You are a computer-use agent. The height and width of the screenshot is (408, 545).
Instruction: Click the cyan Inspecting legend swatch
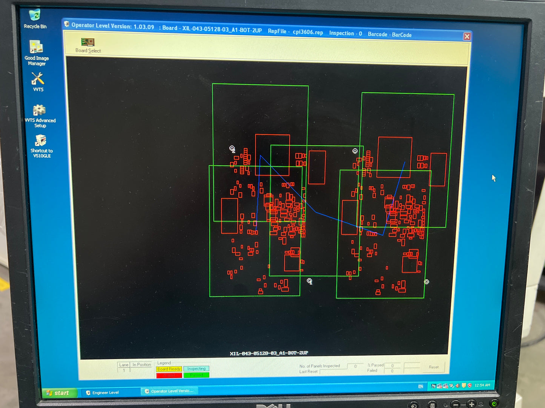click(x=196, y=369)
